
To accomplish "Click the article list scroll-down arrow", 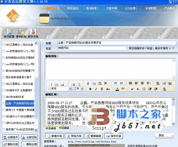I will (x=36, y=130).
